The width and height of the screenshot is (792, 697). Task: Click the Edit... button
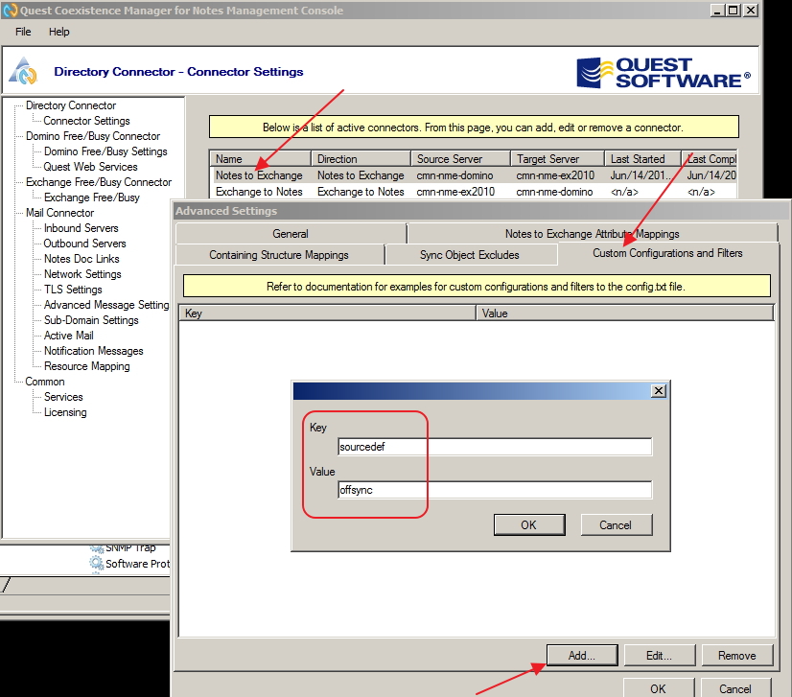pos(659,655)
